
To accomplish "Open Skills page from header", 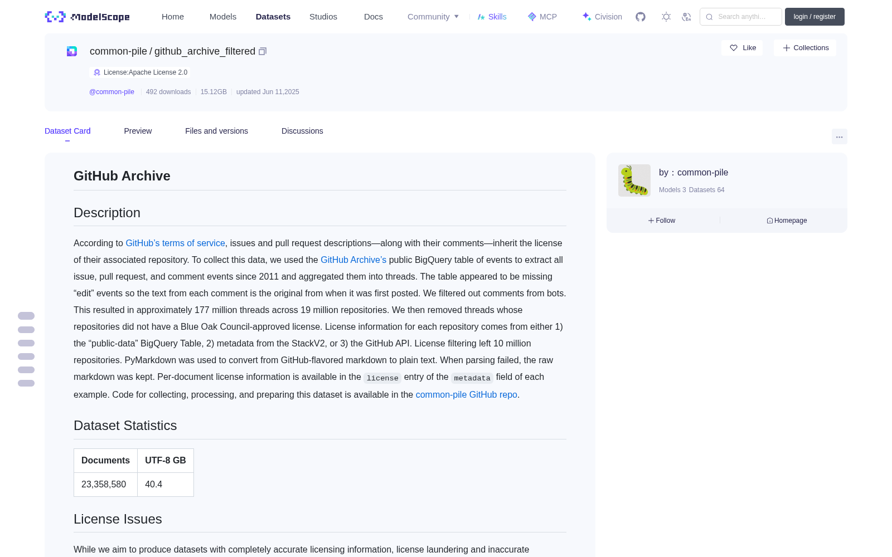I will click(x=492, y=17).
